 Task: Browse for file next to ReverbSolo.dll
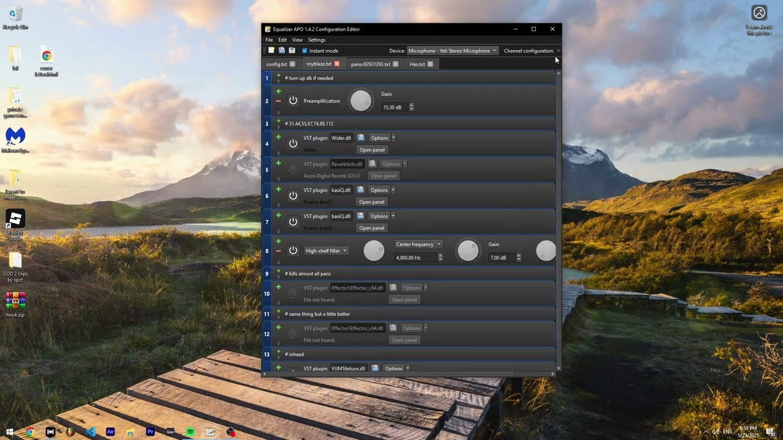tap(372, 164)
